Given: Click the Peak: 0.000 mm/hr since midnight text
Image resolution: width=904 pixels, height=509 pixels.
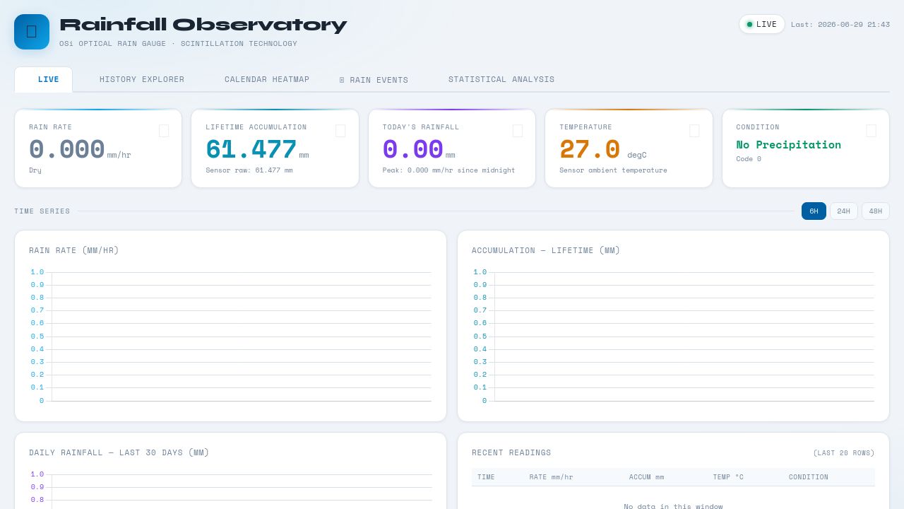Looking at the screenshot, I should coord(449,170).
